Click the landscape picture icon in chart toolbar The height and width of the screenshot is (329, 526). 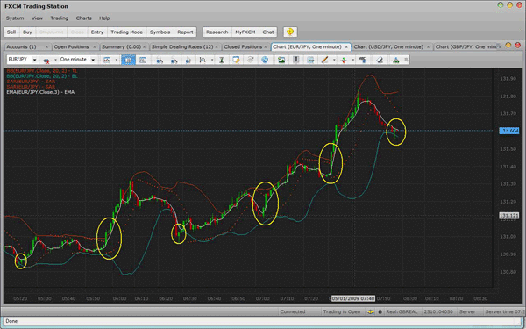(x=281, y=60)
